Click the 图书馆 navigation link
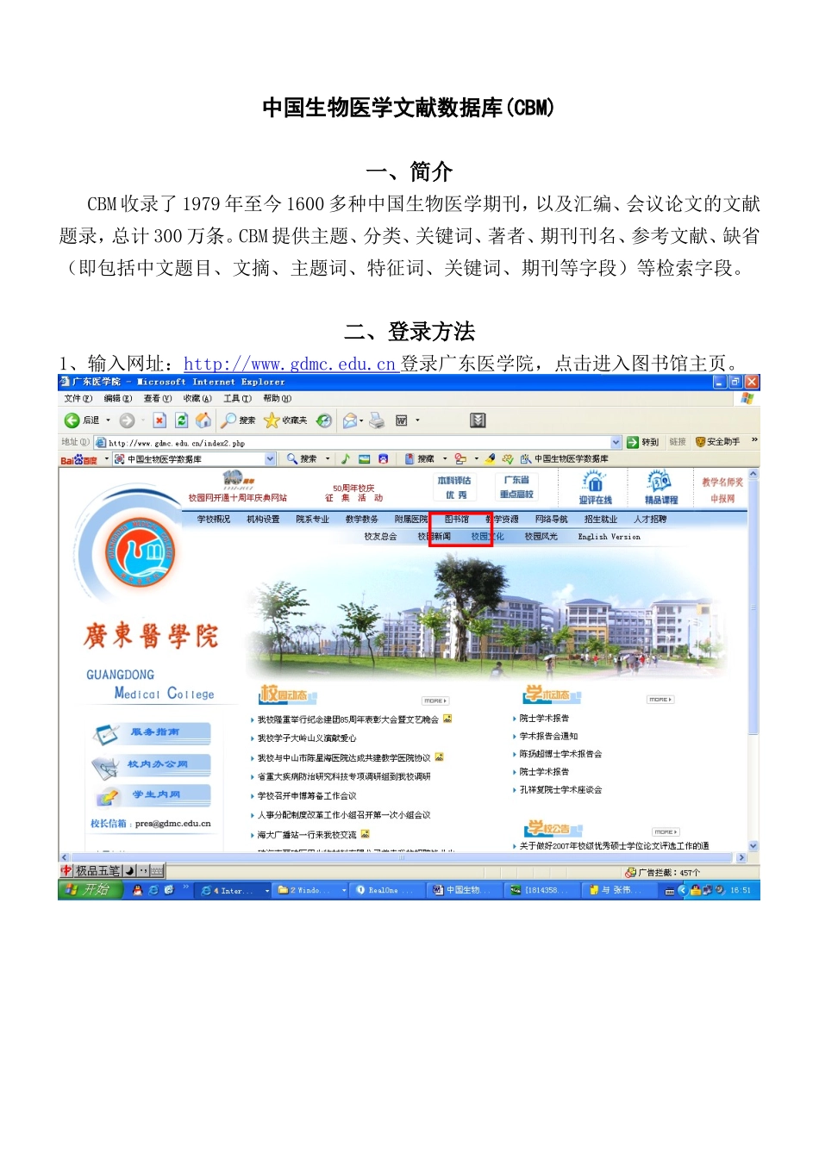This screenshot has height=1158, width=819. coord(456,520)
